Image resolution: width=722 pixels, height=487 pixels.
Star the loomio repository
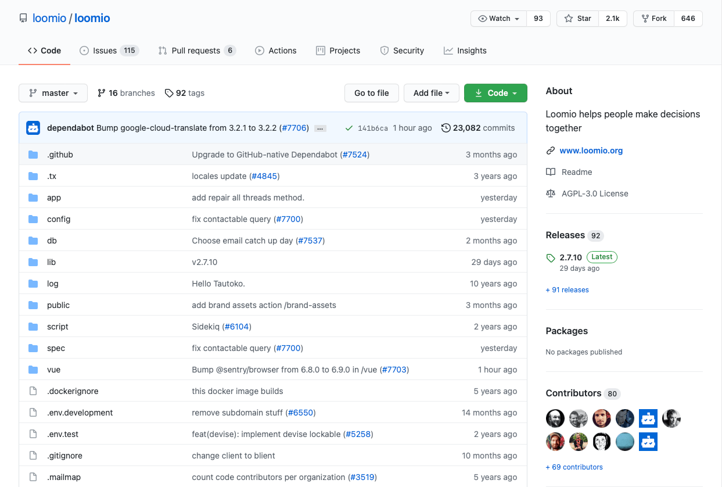(577, 19)
